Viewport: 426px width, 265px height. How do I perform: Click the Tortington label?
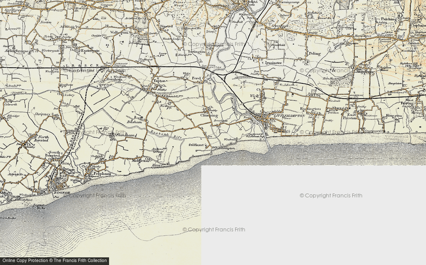pos(197,51)
